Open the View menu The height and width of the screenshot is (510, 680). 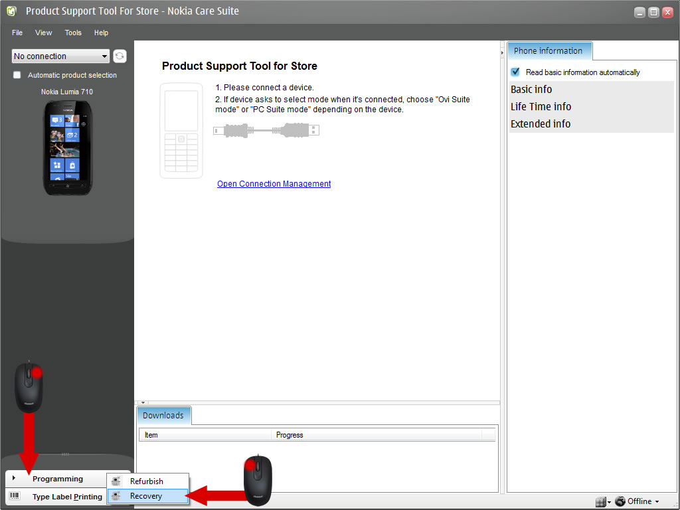point(43,33)
